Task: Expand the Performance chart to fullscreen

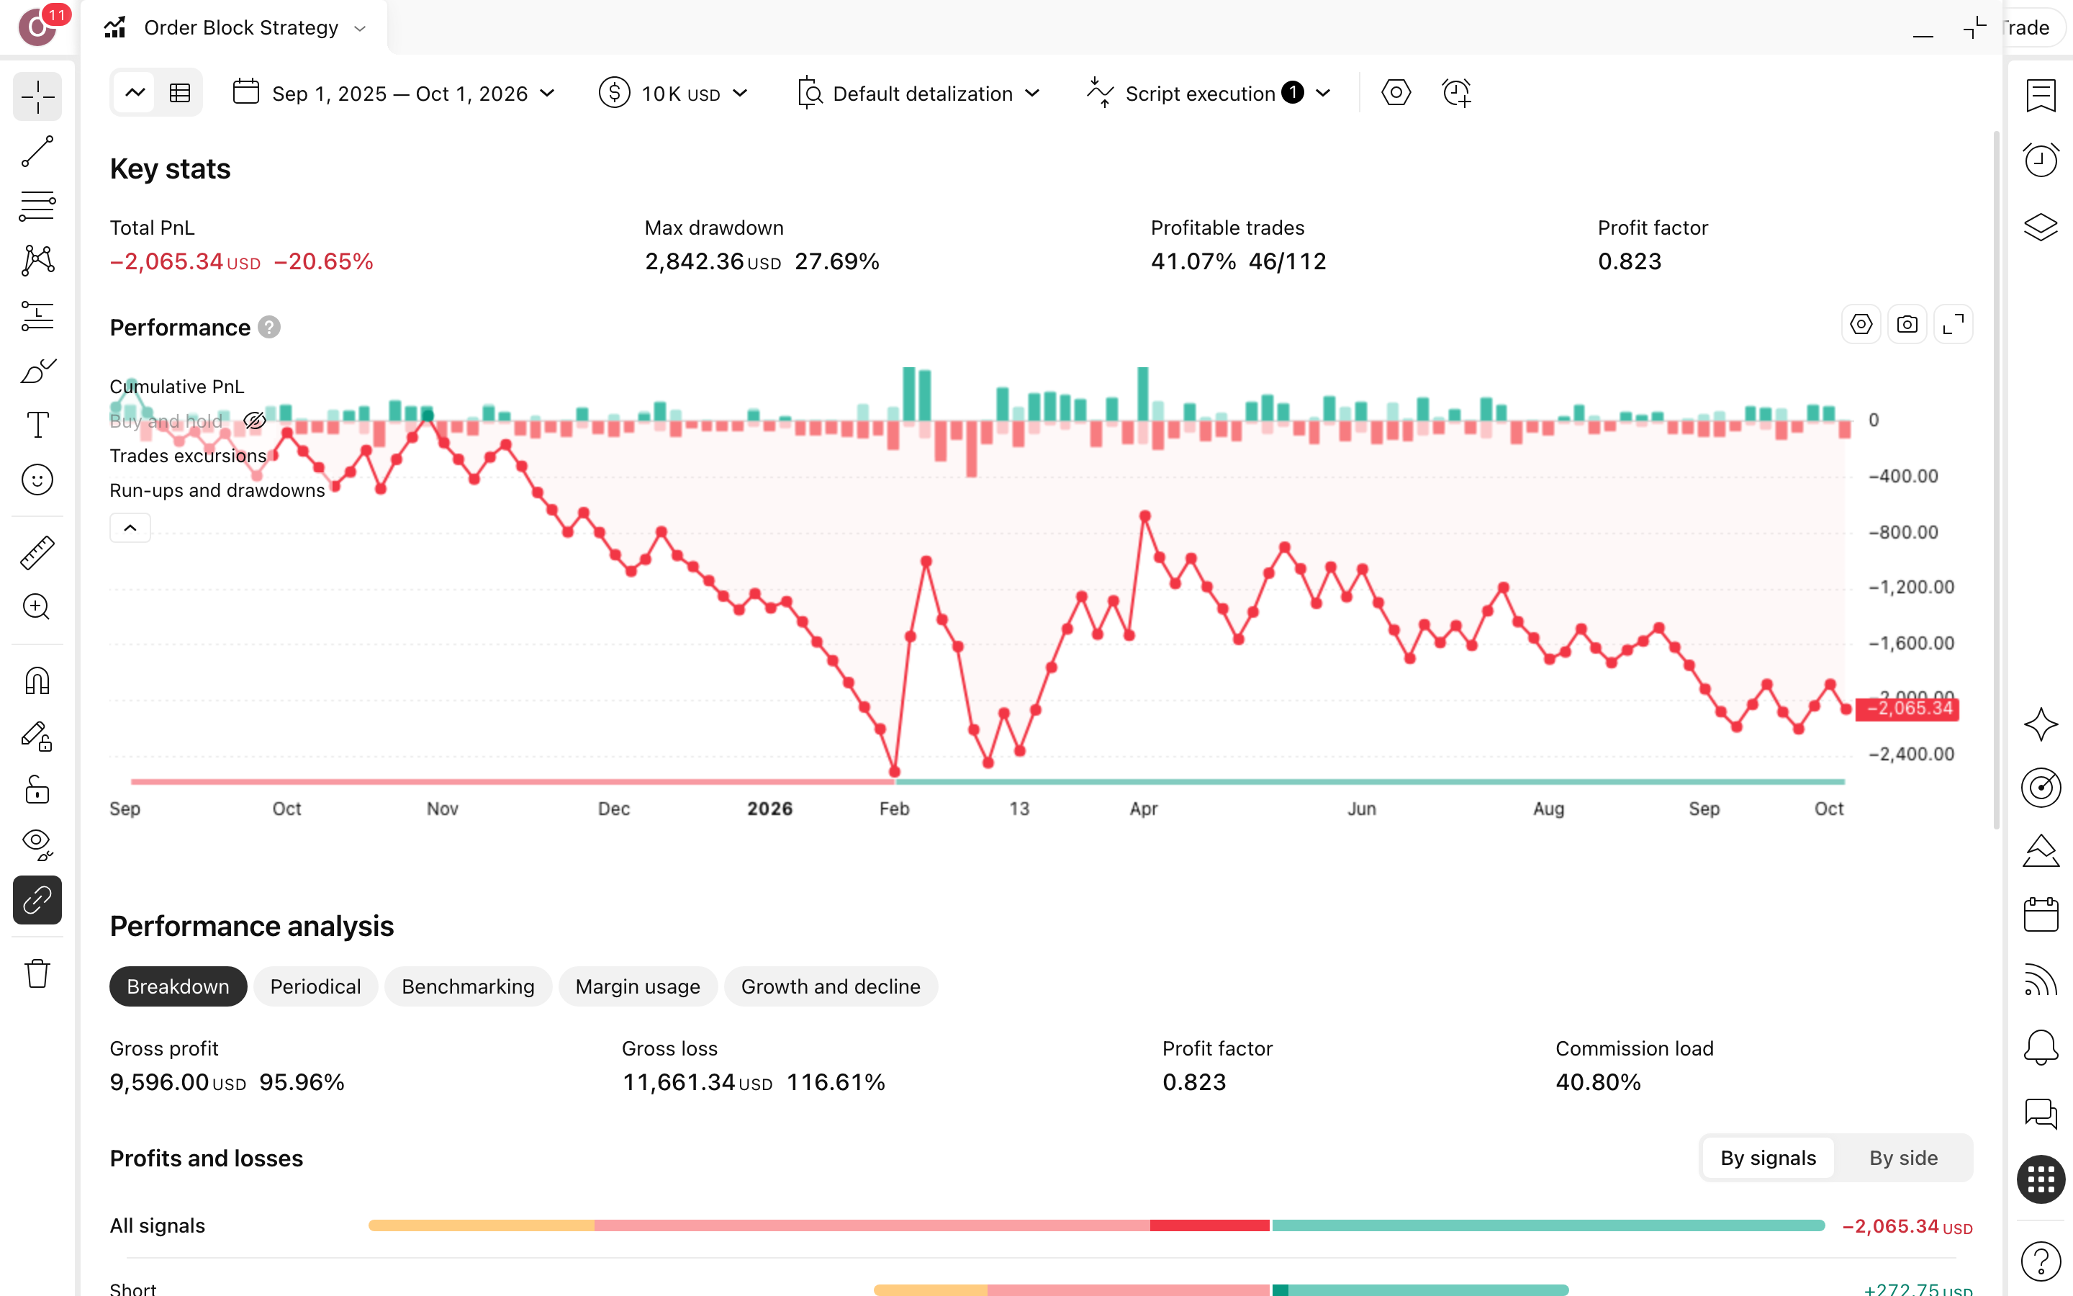Action: (x=1953, y=325)
